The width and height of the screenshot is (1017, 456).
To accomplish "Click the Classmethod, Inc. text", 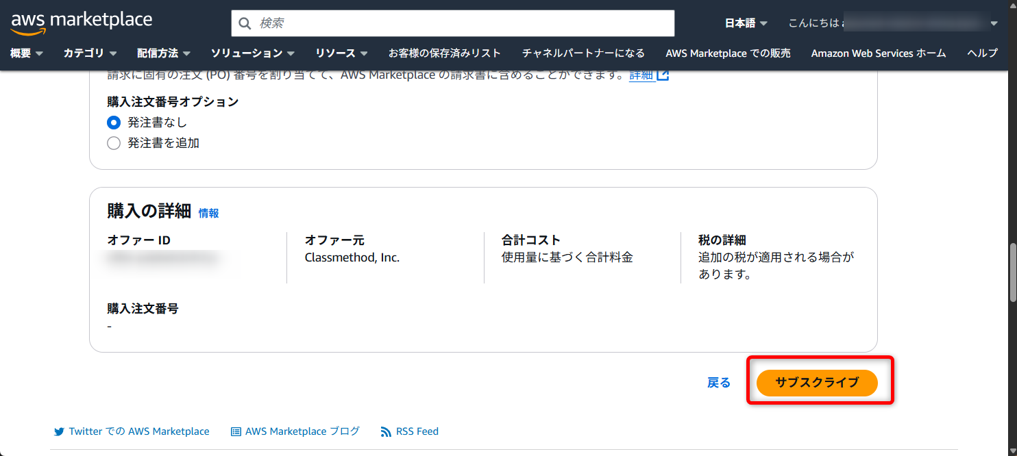I will point(352,257).
